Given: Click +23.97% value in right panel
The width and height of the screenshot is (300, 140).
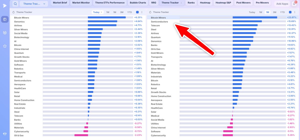Looking at the screenshot, I should coord(291,18).
